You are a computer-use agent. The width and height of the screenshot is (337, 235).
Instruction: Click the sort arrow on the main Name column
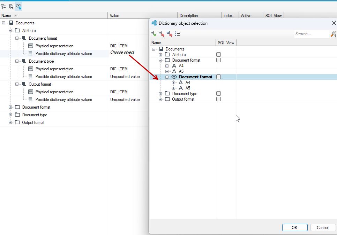(15, 16)
